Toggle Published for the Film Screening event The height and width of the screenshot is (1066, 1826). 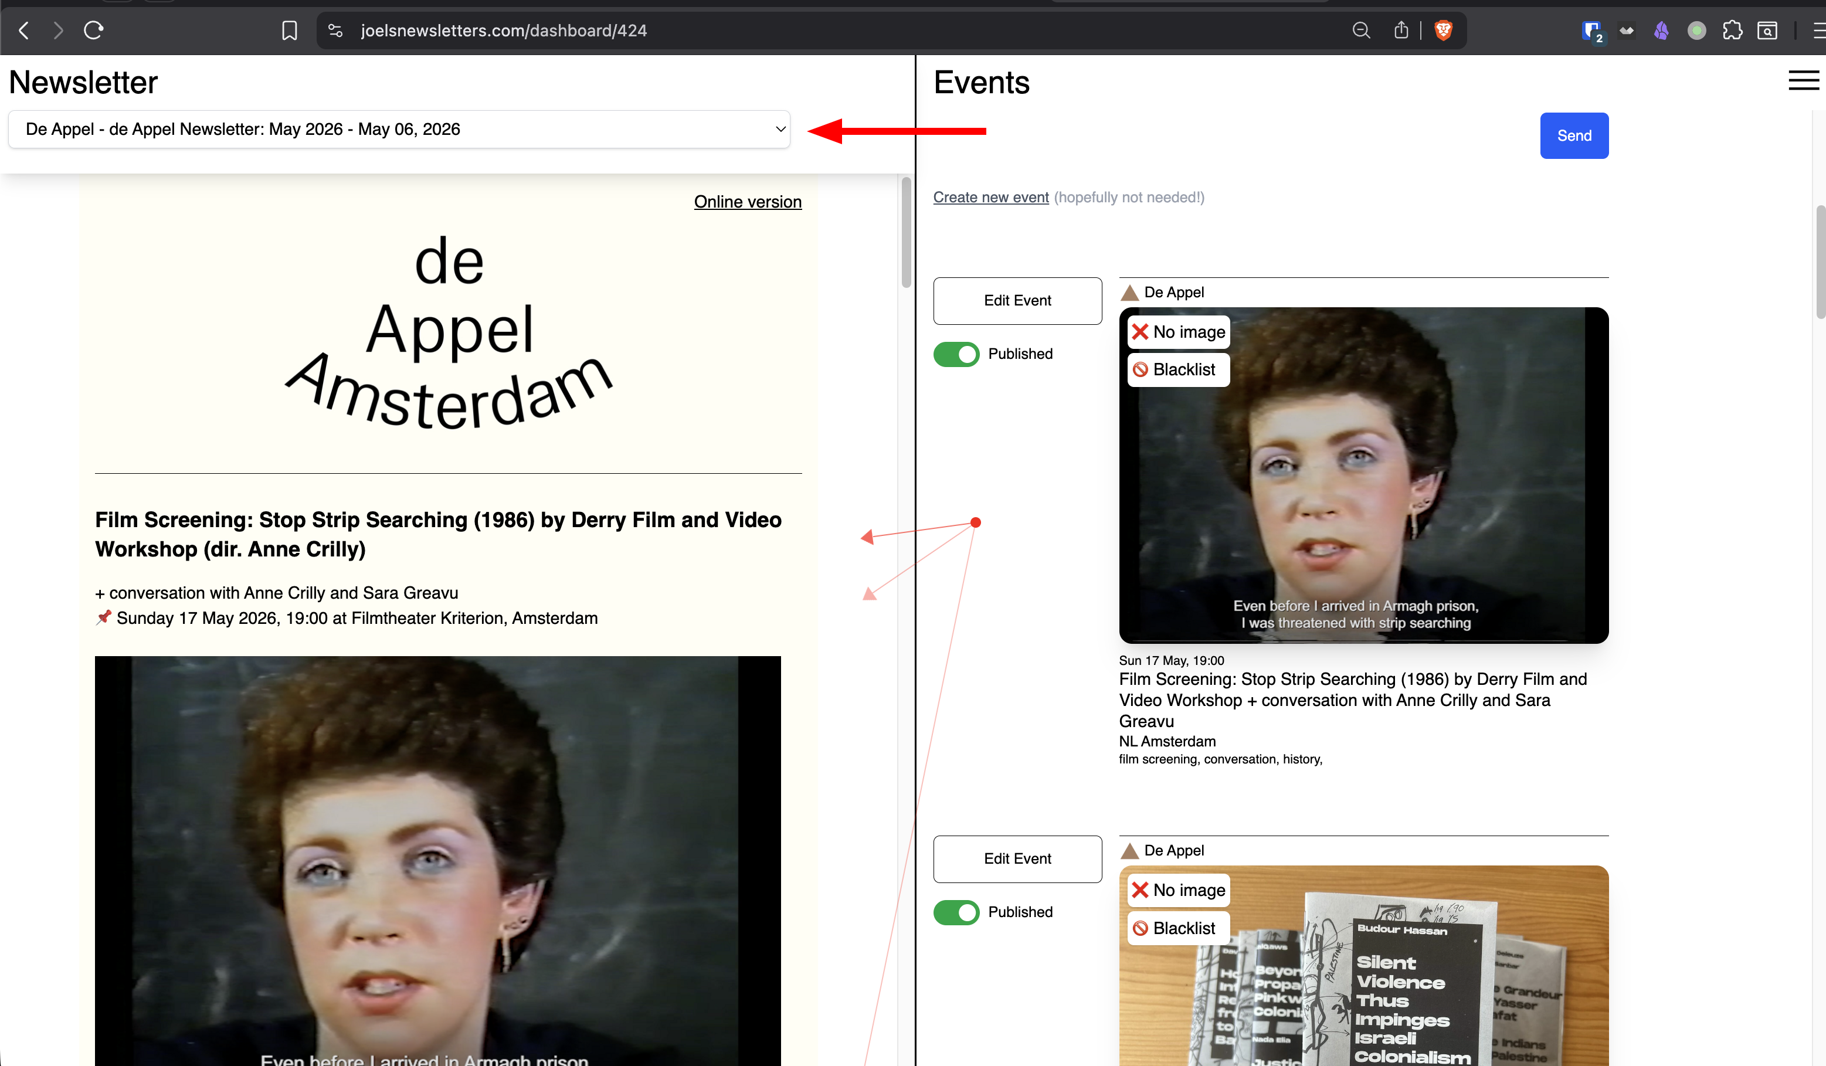point(956,354)
